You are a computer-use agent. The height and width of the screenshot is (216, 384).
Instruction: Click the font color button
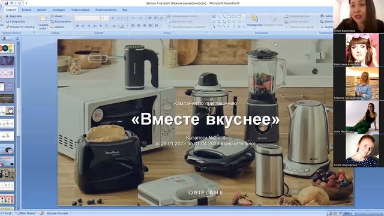point(122,26)
